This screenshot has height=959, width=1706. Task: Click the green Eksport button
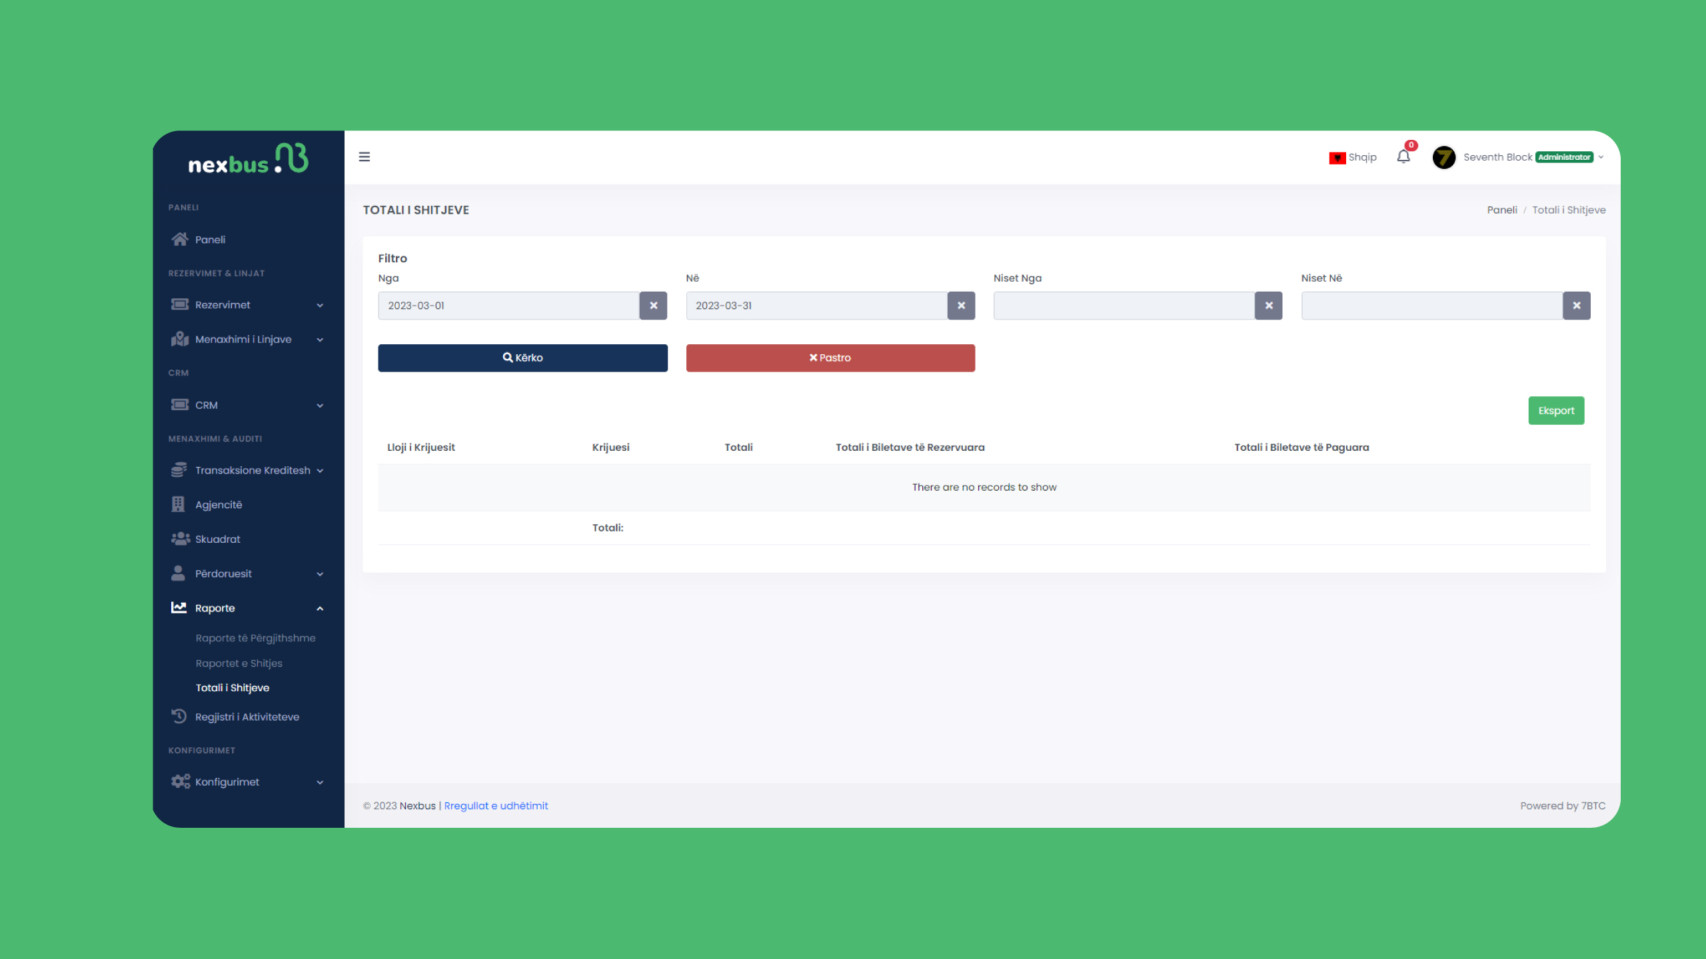click(1555, 411)
